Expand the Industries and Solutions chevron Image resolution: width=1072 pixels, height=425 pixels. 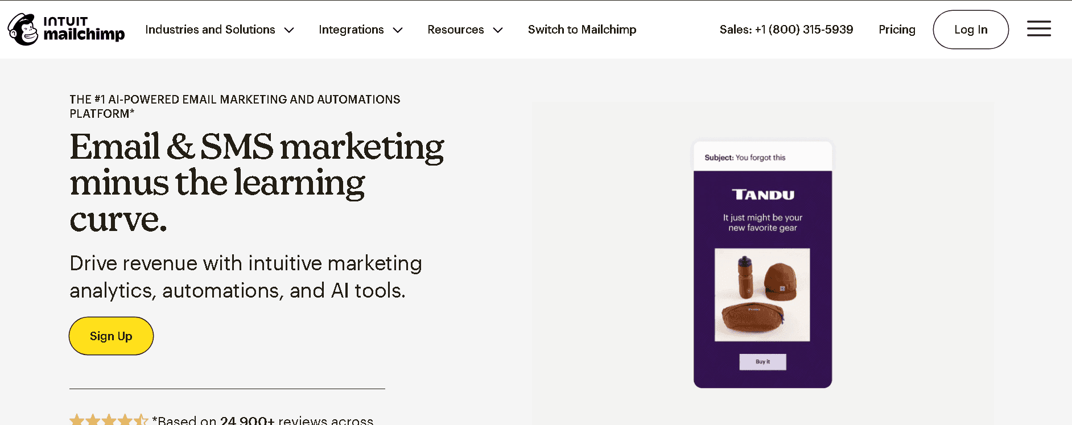(289, 30)
